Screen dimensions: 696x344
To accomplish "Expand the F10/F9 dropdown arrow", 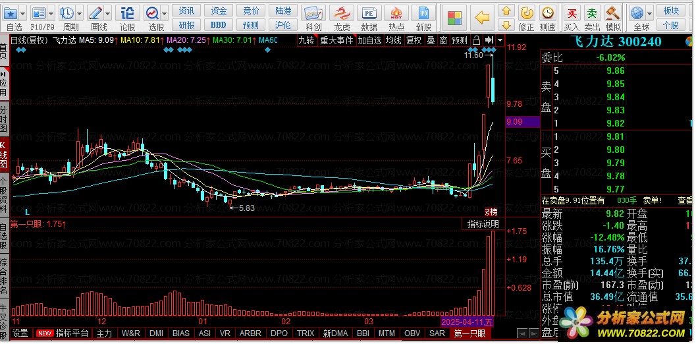I will [x=51, y=13].
